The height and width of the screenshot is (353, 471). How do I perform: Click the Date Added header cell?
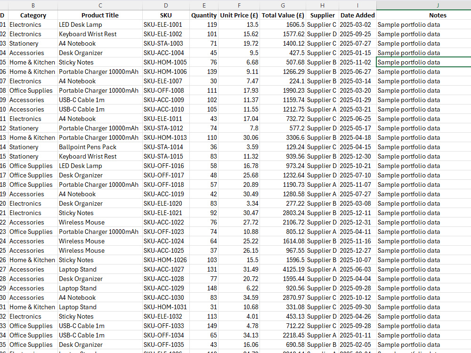pyautogui.click(x=357, y=16)
